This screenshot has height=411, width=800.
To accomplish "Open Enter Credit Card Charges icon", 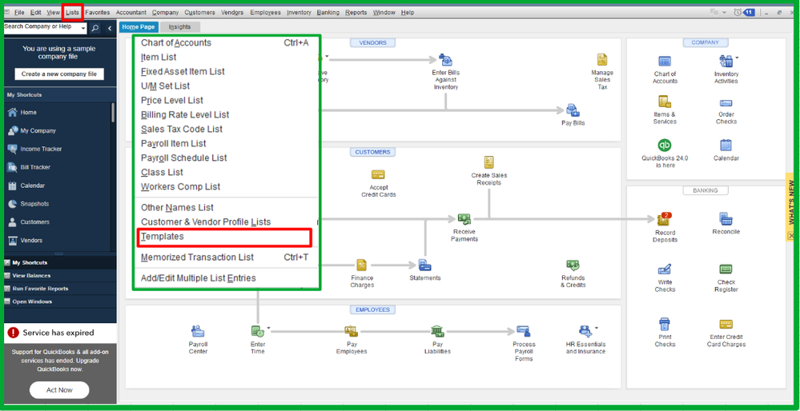I will 726,325.
